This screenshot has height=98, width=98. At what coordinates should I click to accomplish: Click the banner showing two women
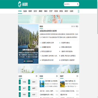coord(48,19)
